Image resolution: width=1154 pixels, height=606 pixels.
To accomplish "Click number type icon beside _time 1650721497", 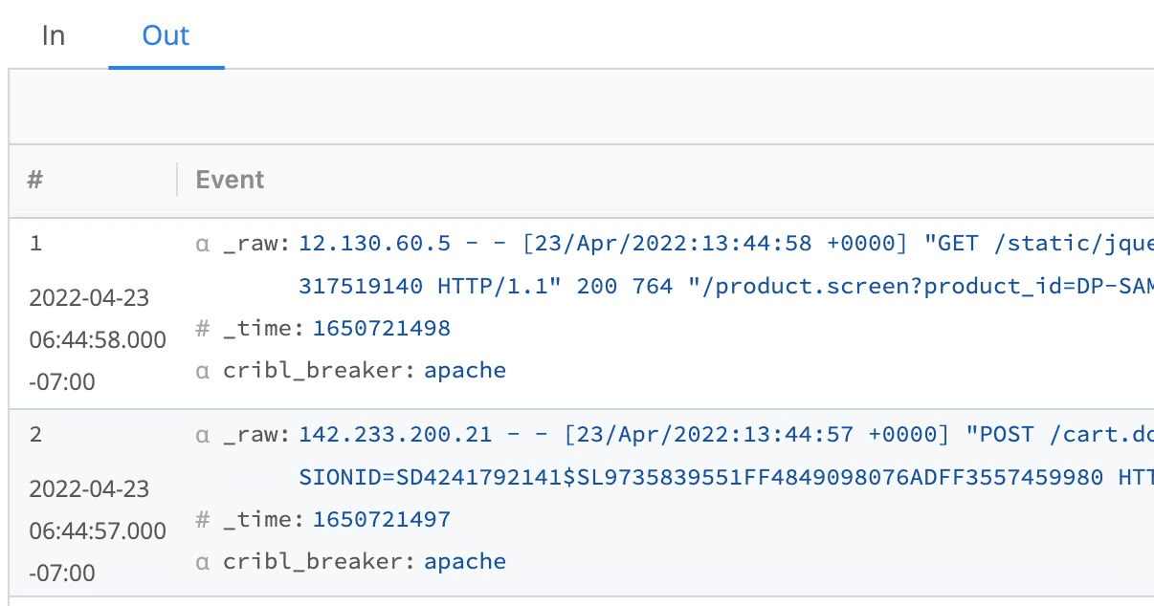I will pos(202,520).
